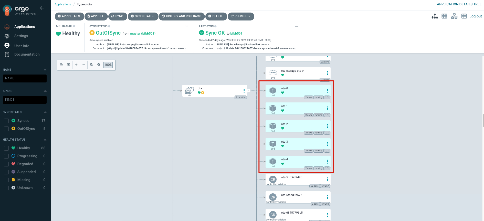
Task: Open the ota-2 pod three-dot menu
Action: click(x=327, y=126)
